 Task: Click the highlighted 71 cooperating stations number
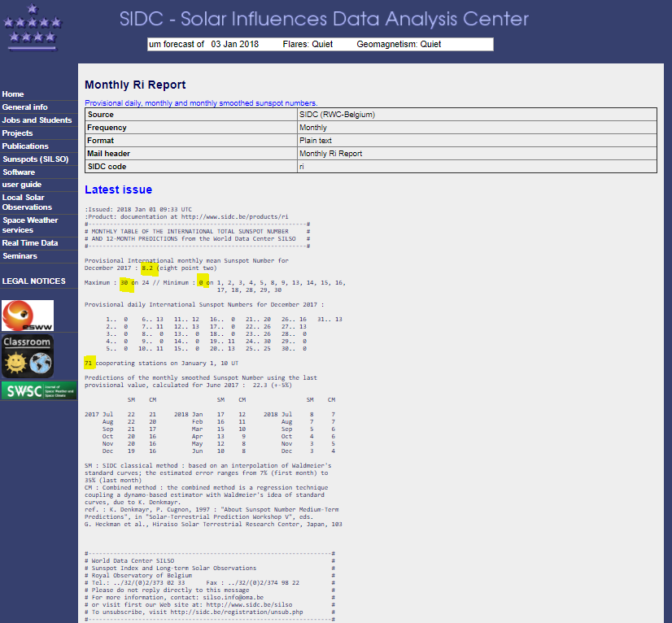click(x=89, y=364)
